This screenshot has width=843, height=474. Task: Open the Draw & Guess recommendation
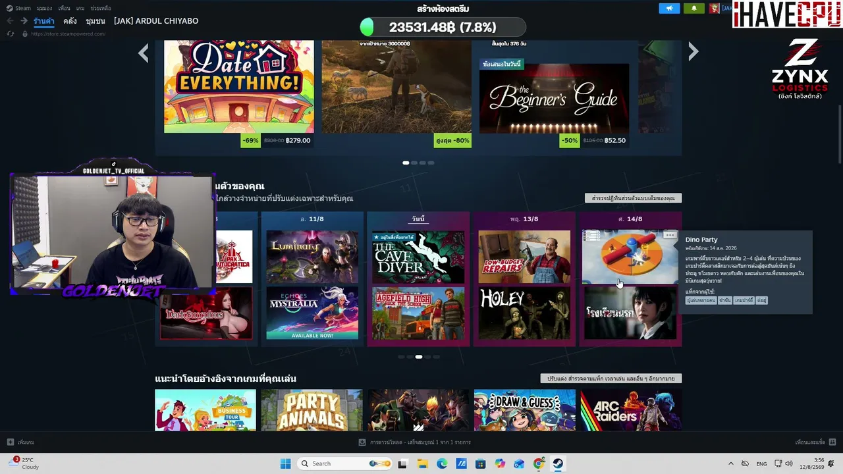point(525,410)
